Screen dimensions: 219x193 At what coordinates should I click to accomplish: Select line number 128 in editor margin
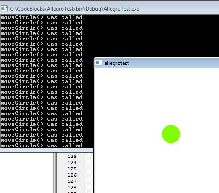tap(72, 187)
